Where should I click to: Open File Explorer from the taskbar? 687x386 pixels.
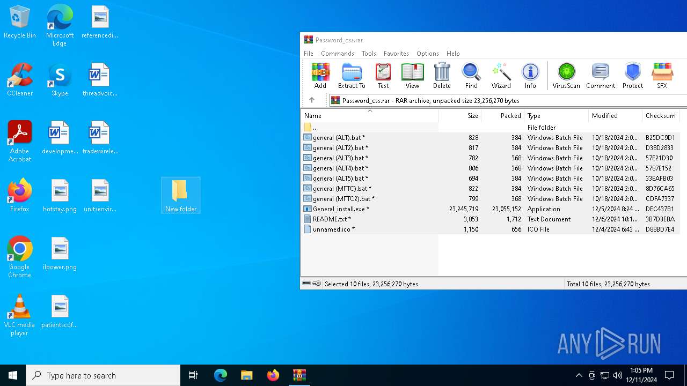tap(246, 375)
